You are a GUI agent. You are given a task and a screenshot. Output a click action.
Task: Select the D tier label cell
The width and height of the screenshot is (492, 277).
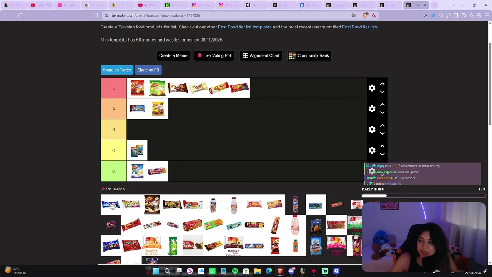113,171
